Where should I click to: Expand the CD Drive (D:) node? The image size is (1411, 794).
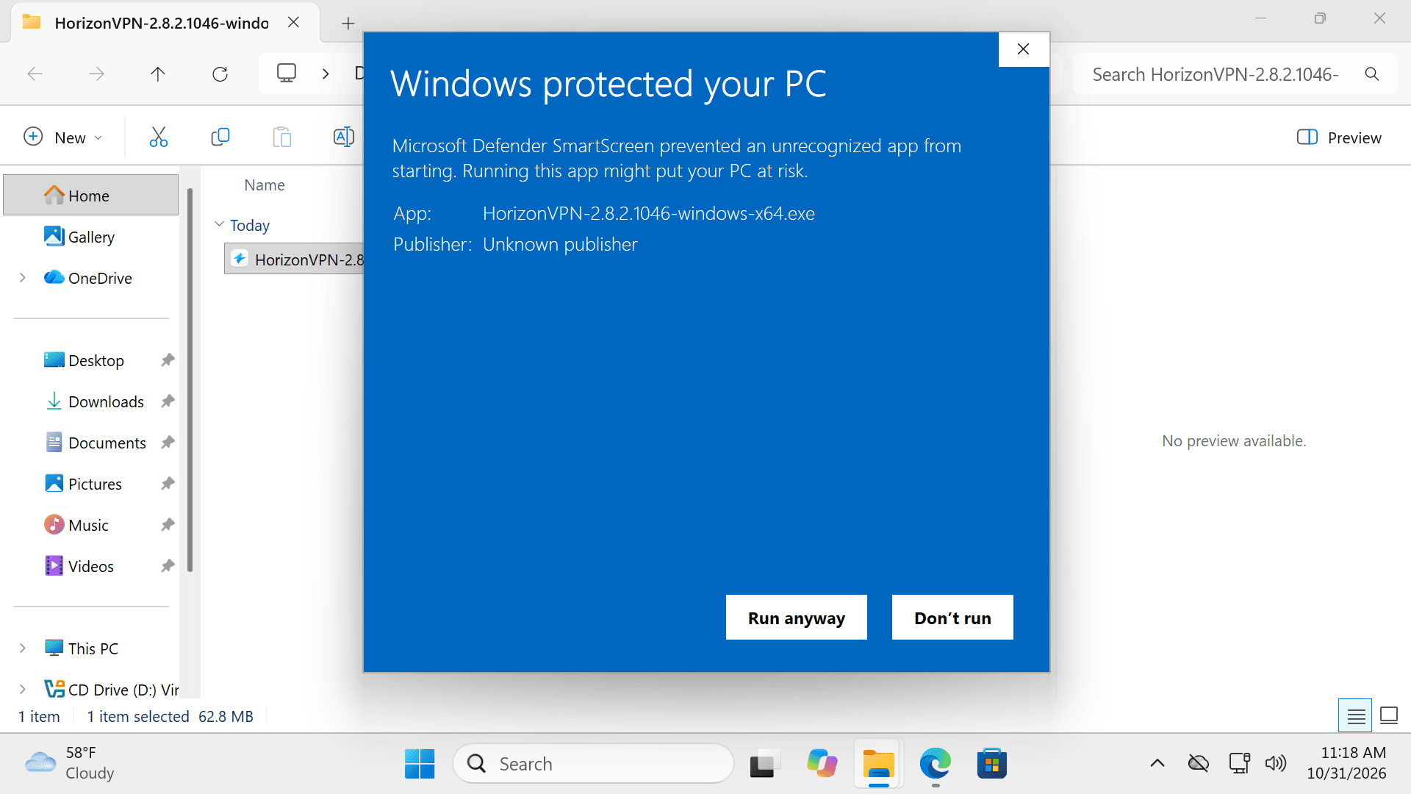click(22, 690)
